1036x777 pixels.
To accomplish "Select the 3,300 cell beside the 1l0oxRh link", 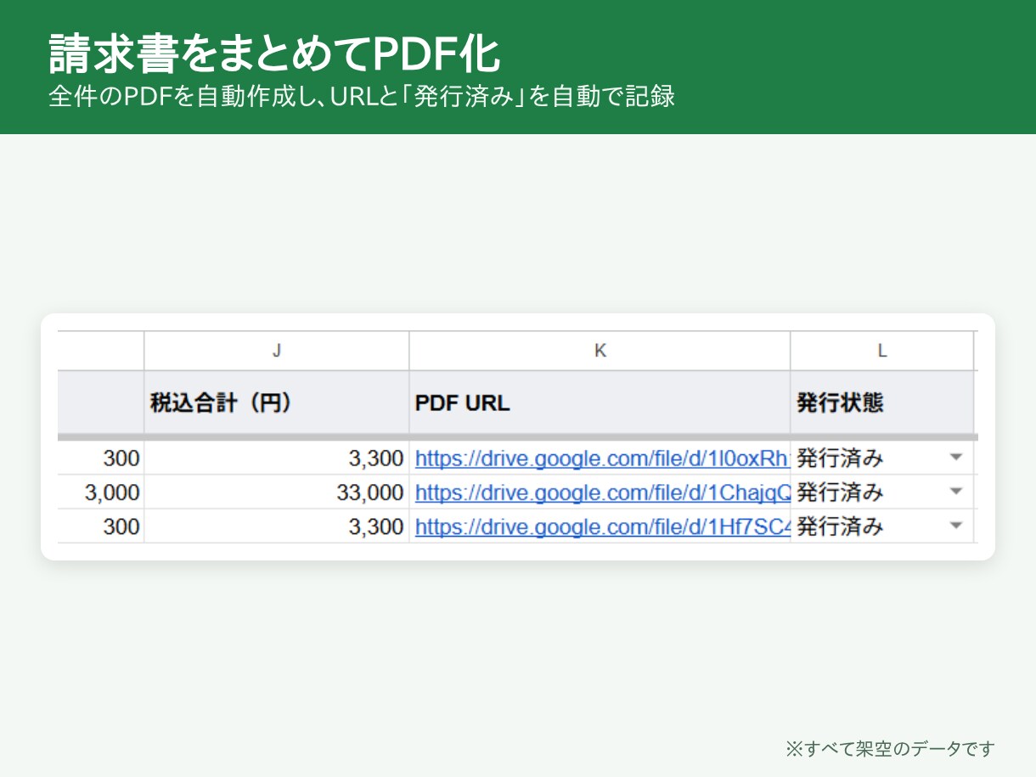I will pyautogui.click(x=277, y=459).
